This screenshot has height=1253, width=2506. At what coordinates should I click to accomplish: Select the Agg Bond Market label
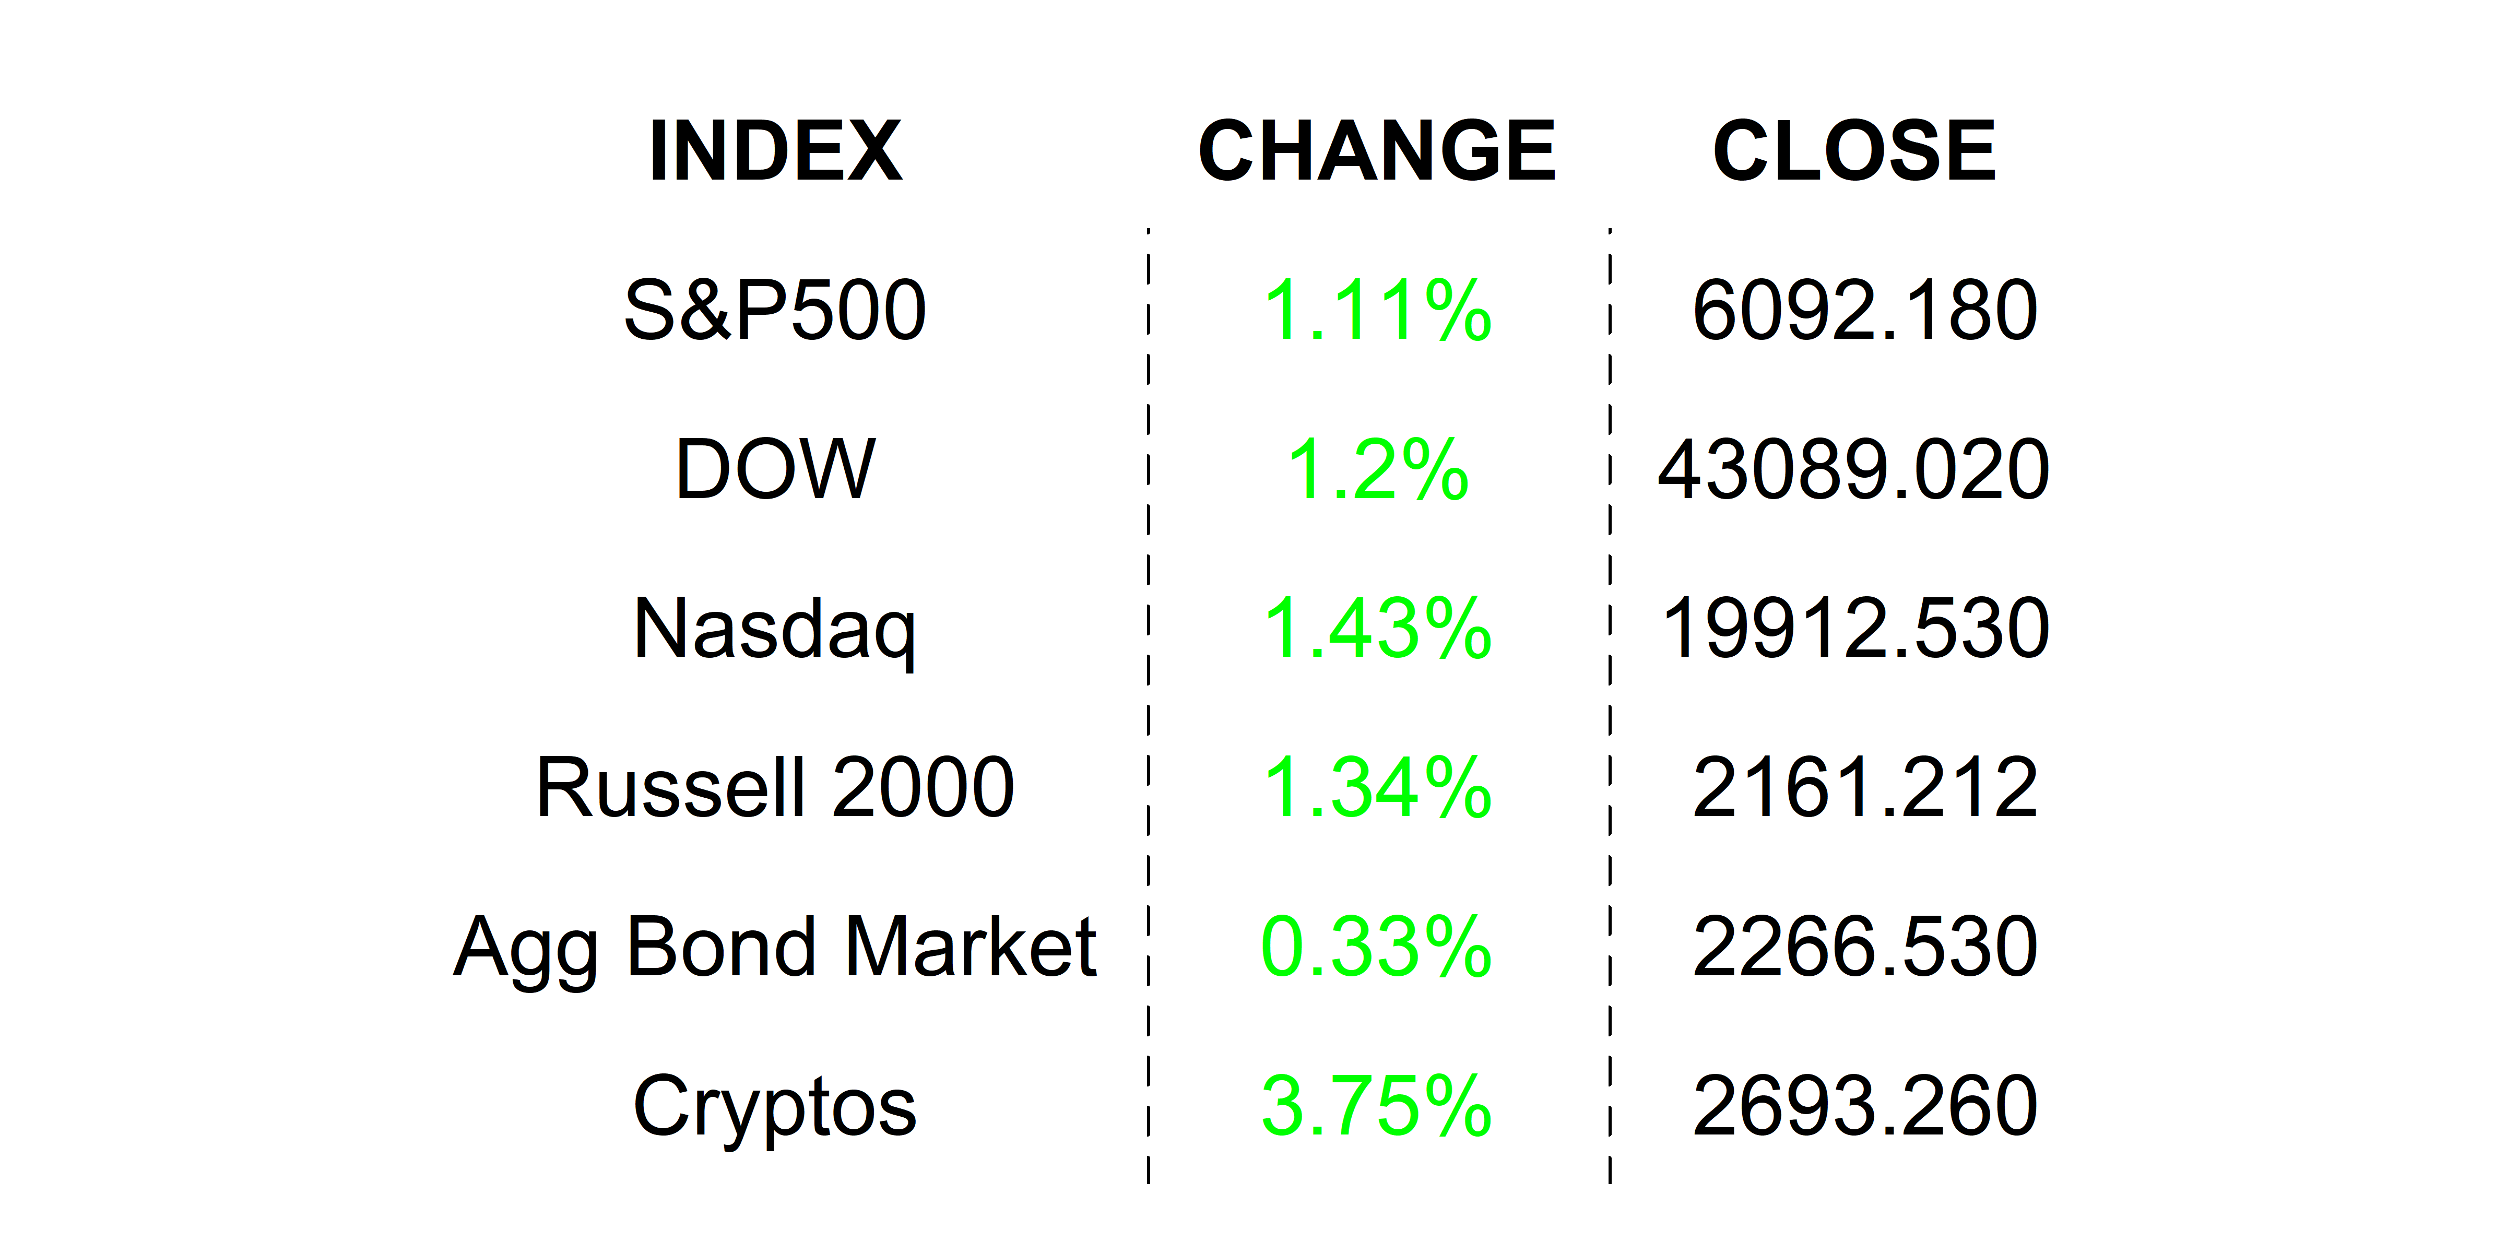click(x=775, y=948)
